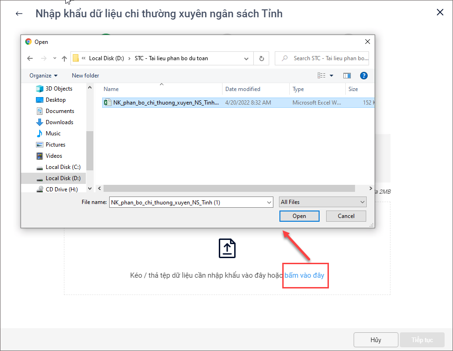The image size is (453, 351).
Task: Click the horizontal scrollbar of file list
Action: pos(229,188)
